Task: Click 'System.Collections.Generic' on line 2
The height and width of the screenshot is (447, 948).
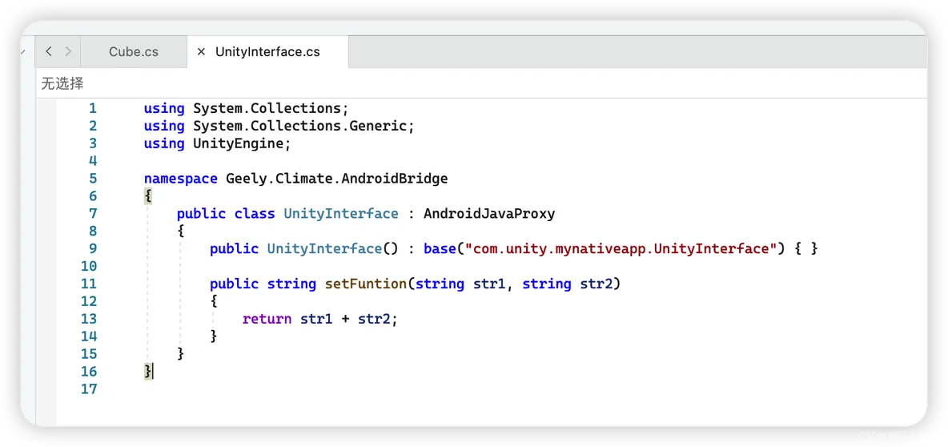Action: (302, 127)
